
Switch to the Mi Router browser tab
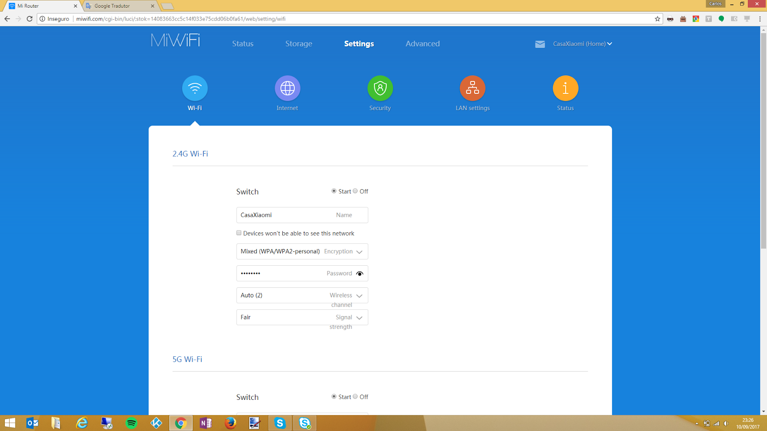coord(43,6)
